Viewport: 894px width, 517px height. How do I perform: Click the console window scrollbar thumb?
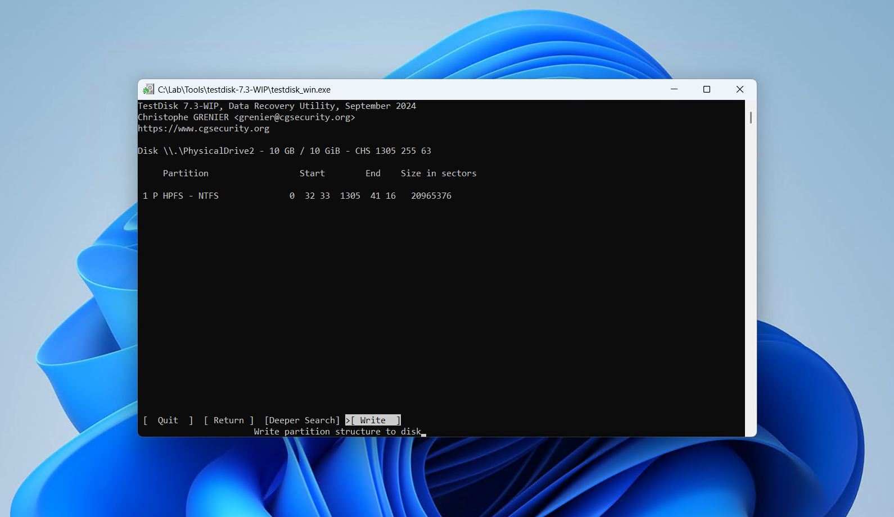coord(751,118)
